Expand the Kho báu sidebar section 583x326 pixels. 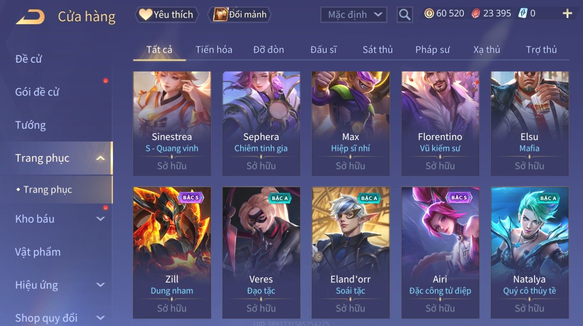(101, 219)
